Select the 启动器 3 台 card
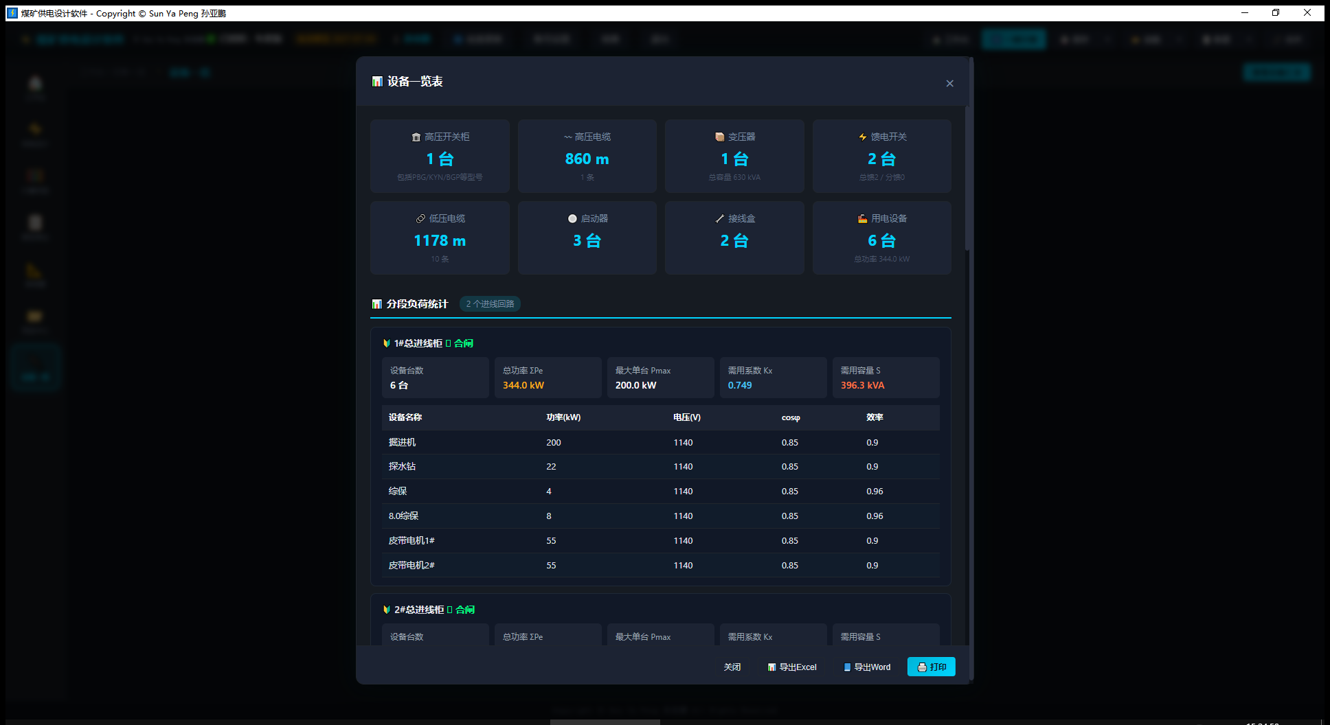This screenshot has height=725, width=1330. [587, 238]
